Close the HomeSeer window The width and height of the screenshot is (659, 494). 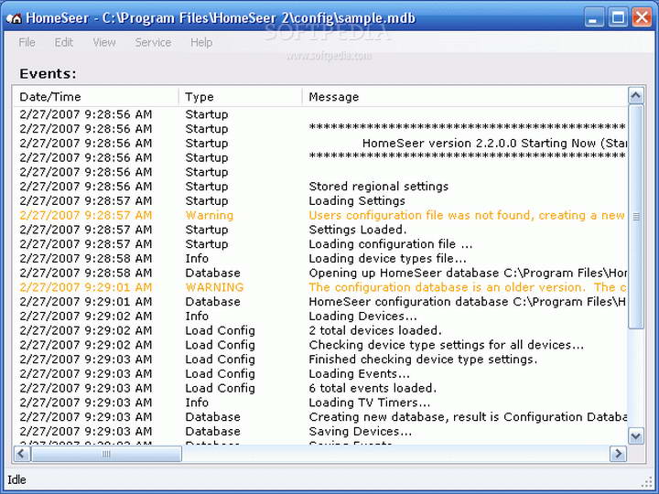(642, 18)
